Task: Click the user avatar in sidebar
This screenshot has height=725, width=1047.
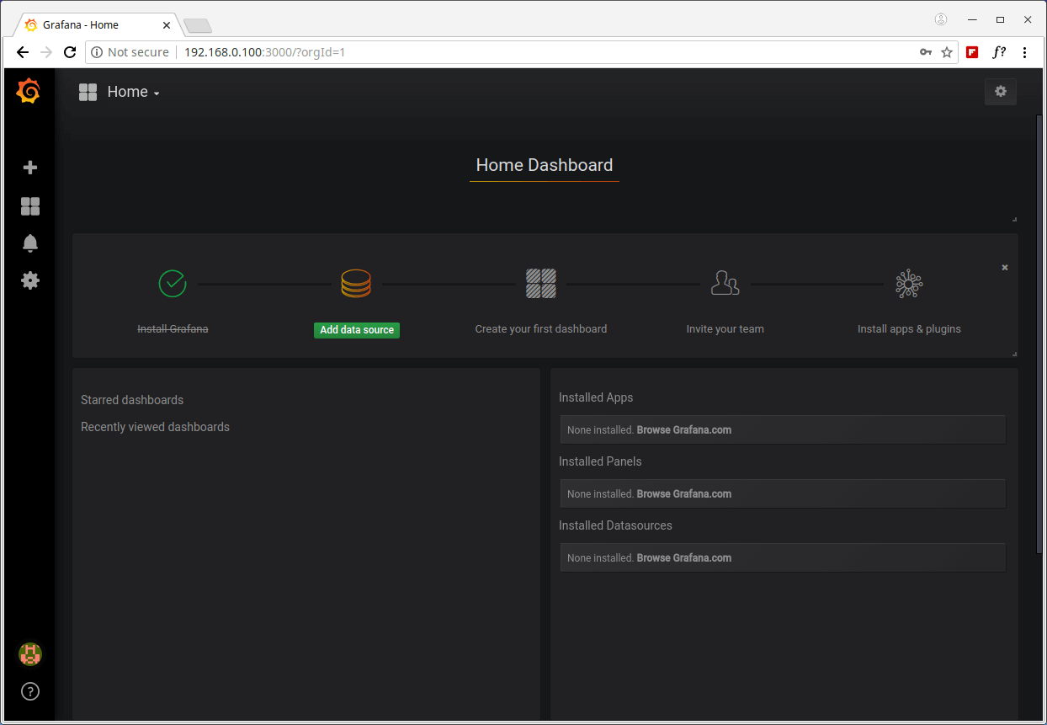Action: (30, 653)
